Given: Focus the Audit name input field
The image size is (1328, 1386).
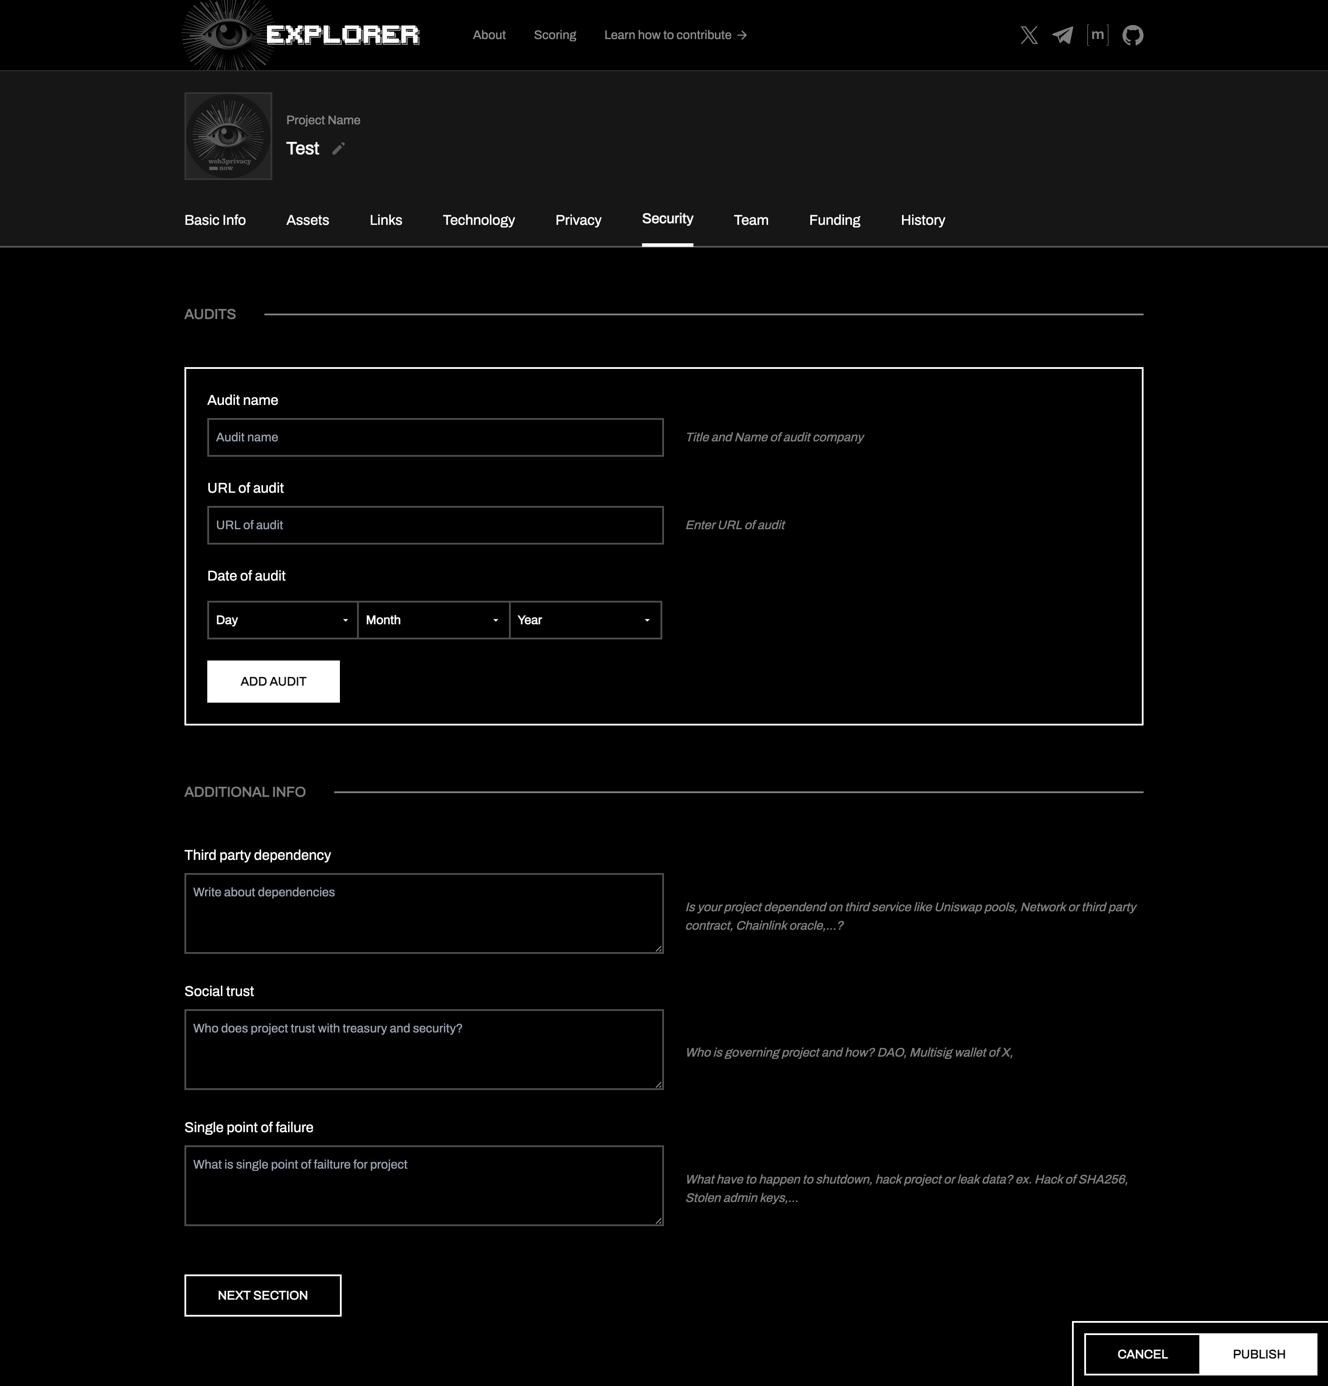Looking at the screenshot, I should click(436, 437).
